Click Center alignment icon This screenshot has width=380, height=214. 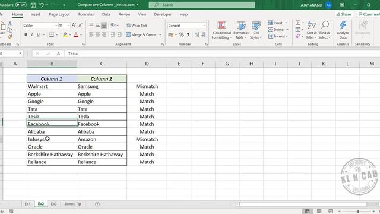click(x=97, y=34)
